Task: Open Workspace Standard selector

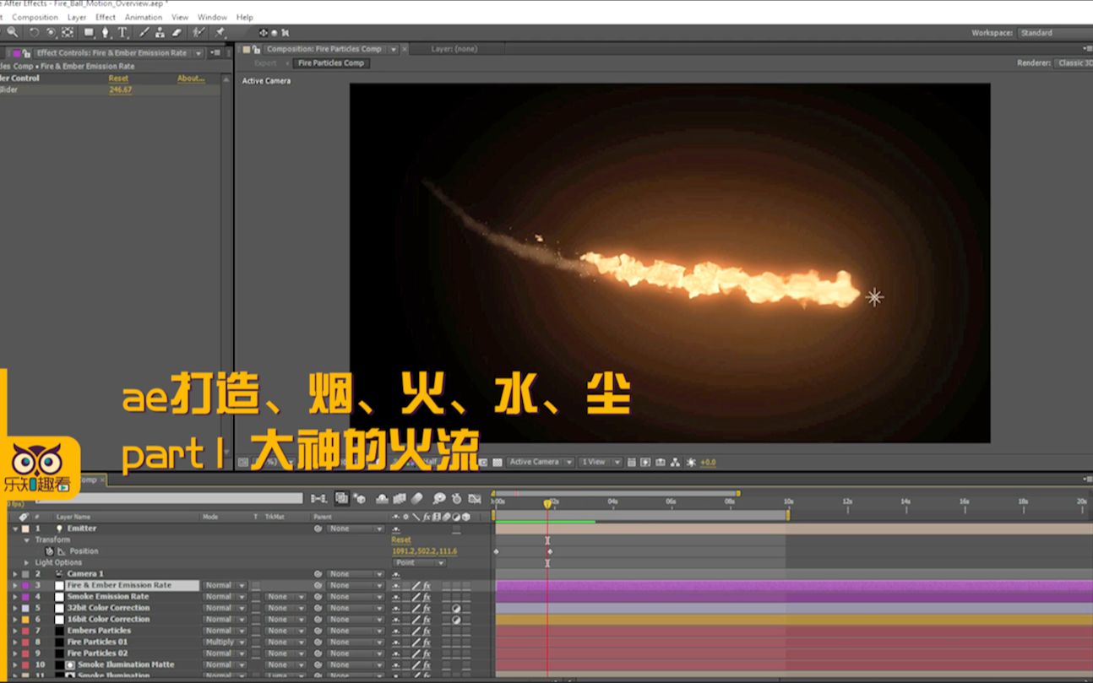Action: [x=1054, y=33]
